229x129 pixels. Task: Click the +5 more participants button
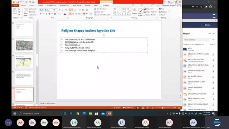coord(8,123)
